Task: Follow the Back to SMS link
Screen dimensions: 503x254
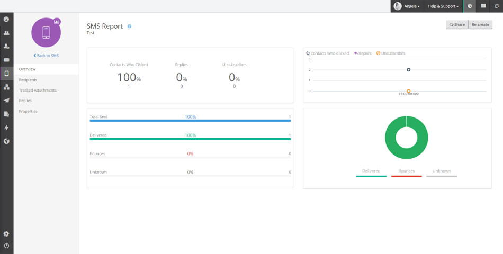Action: tap(46, 55)
